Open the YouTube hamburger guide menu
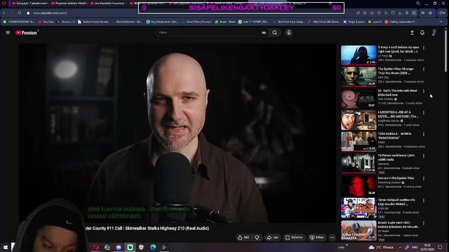 [8, 33]
